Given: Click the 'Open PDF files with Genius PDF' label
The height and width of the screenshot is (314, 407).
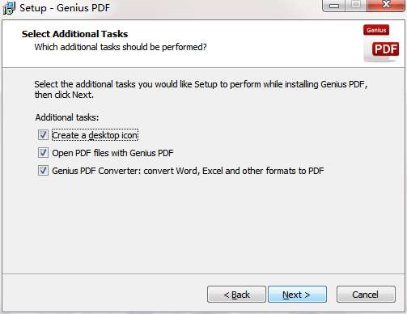Looking at the screenshot, I should click(x=112, y=153).
